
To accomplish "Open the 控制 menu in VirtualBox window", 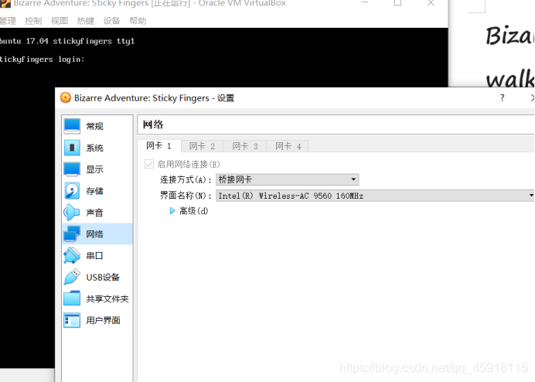I will pyautogui.click(x=33, y=21).
